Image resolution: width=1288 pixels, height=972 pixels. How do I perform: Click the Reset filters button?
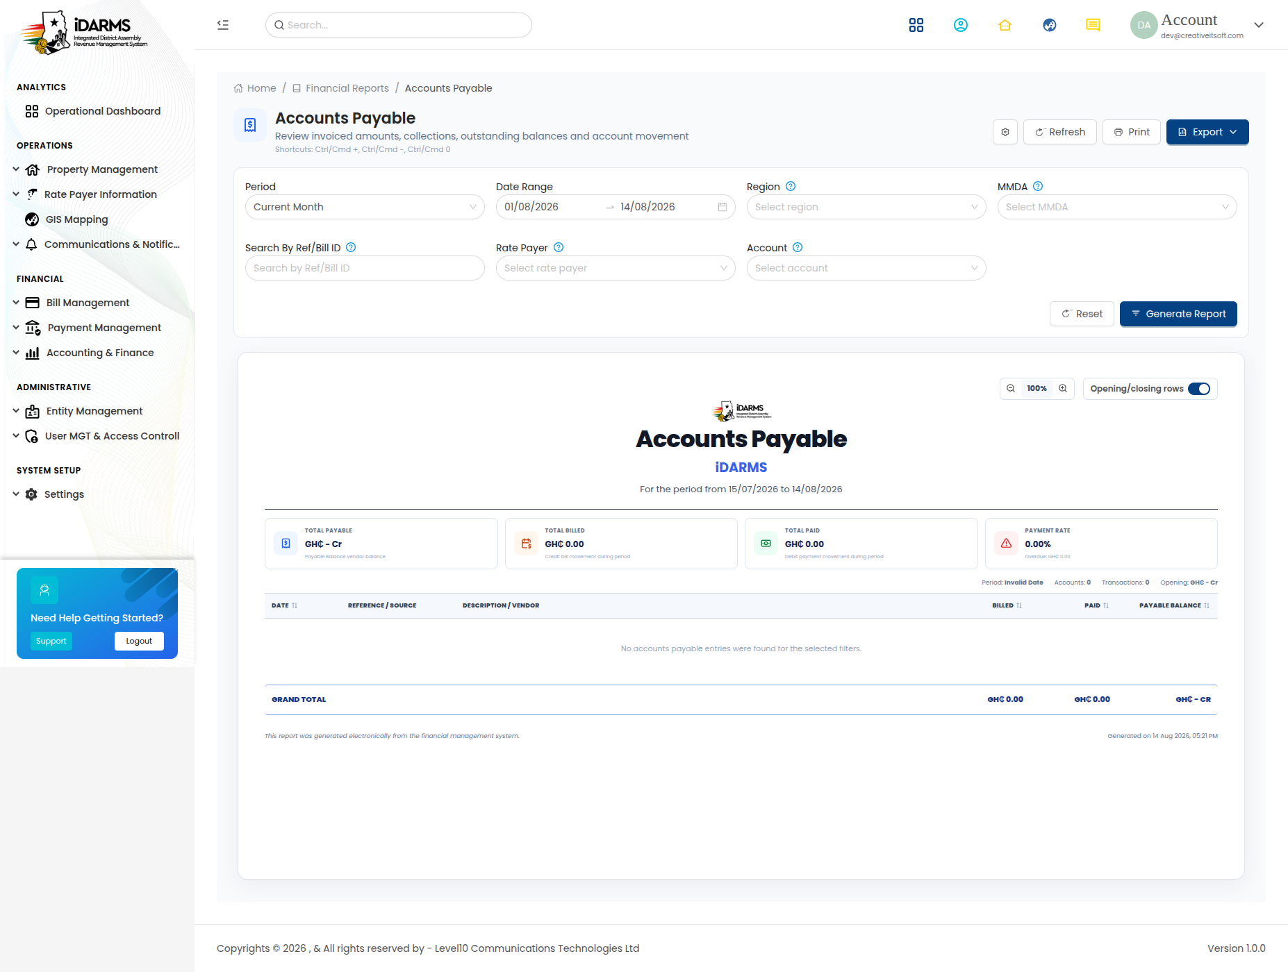(1082, 314)
